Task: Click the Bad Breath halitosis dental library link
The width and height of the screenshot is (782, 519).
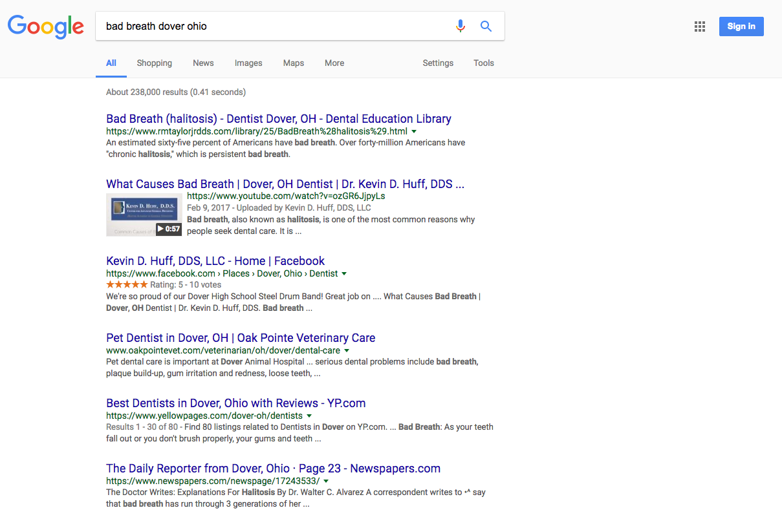Action: coord(279,118)
